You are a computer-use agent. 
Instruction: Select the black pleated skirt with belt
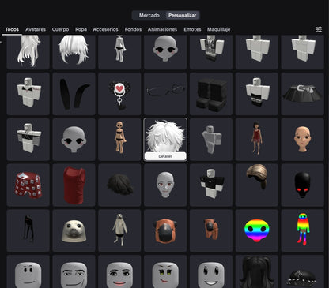302,94
